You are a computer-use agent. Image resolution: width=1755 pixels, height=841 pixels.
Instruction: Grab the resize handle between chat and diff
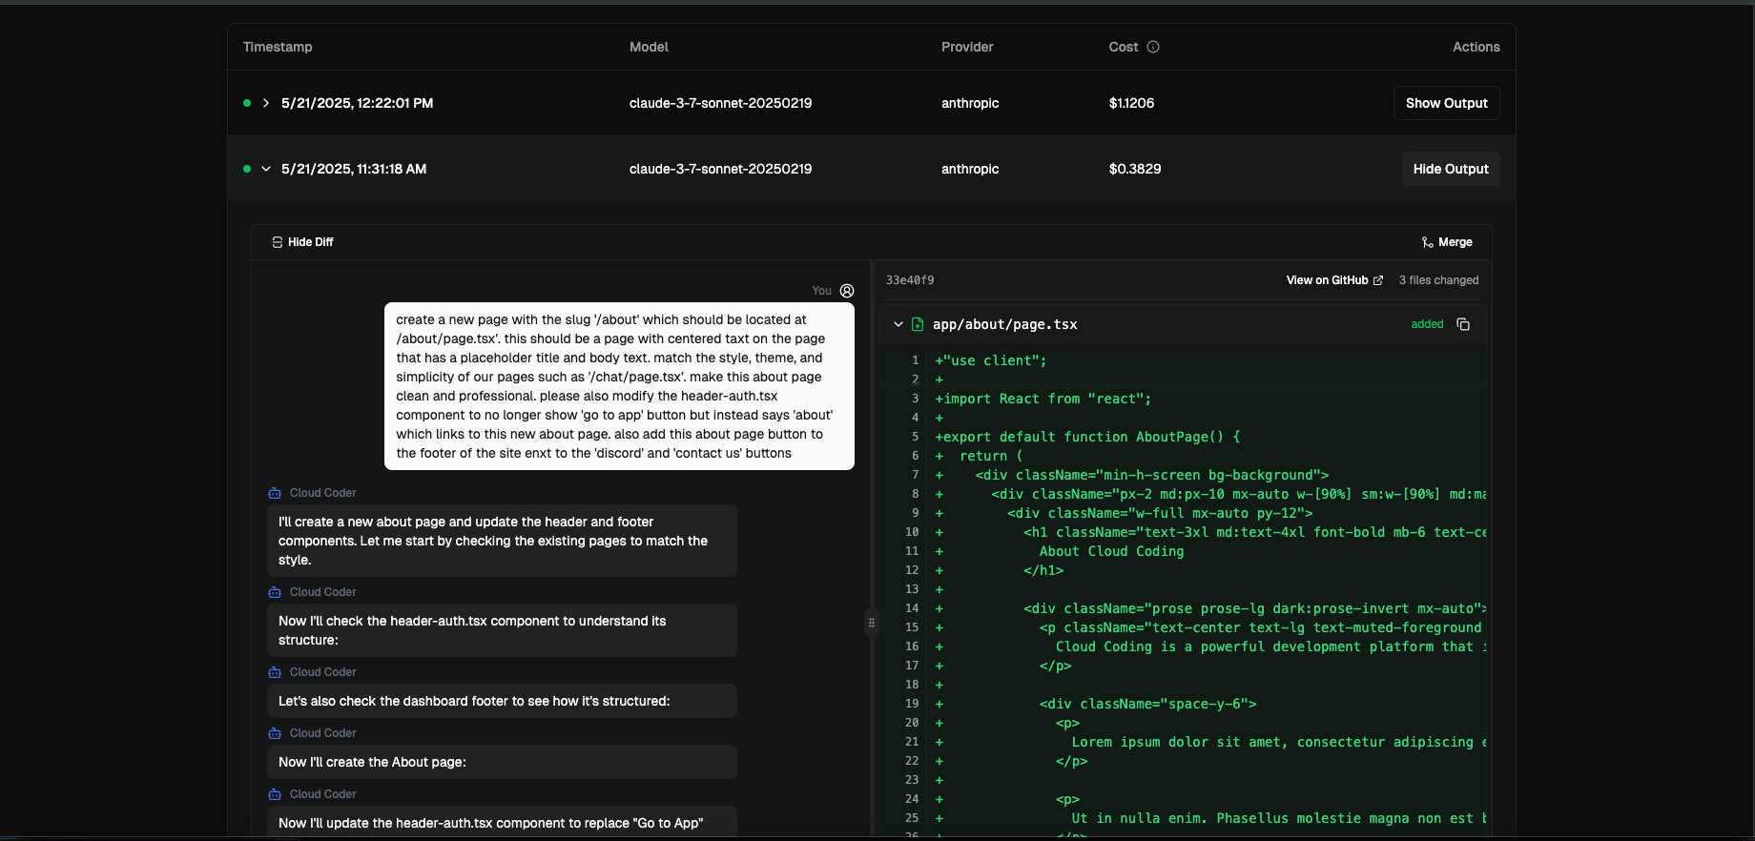[871, 623]
